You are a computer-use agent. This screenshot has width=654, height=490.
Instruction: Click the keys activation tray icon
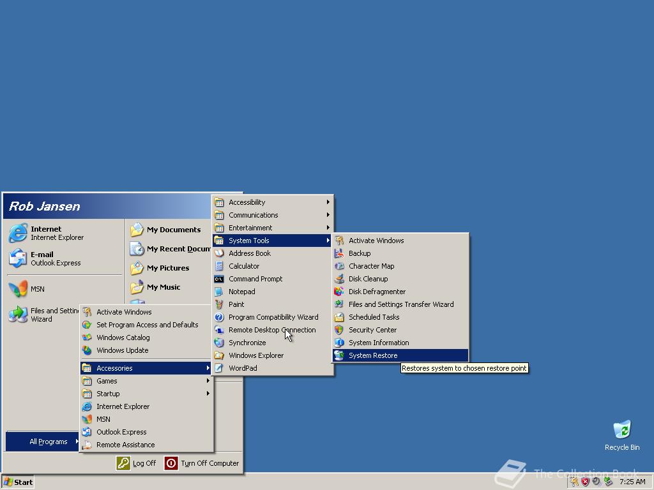pos(574,482)
